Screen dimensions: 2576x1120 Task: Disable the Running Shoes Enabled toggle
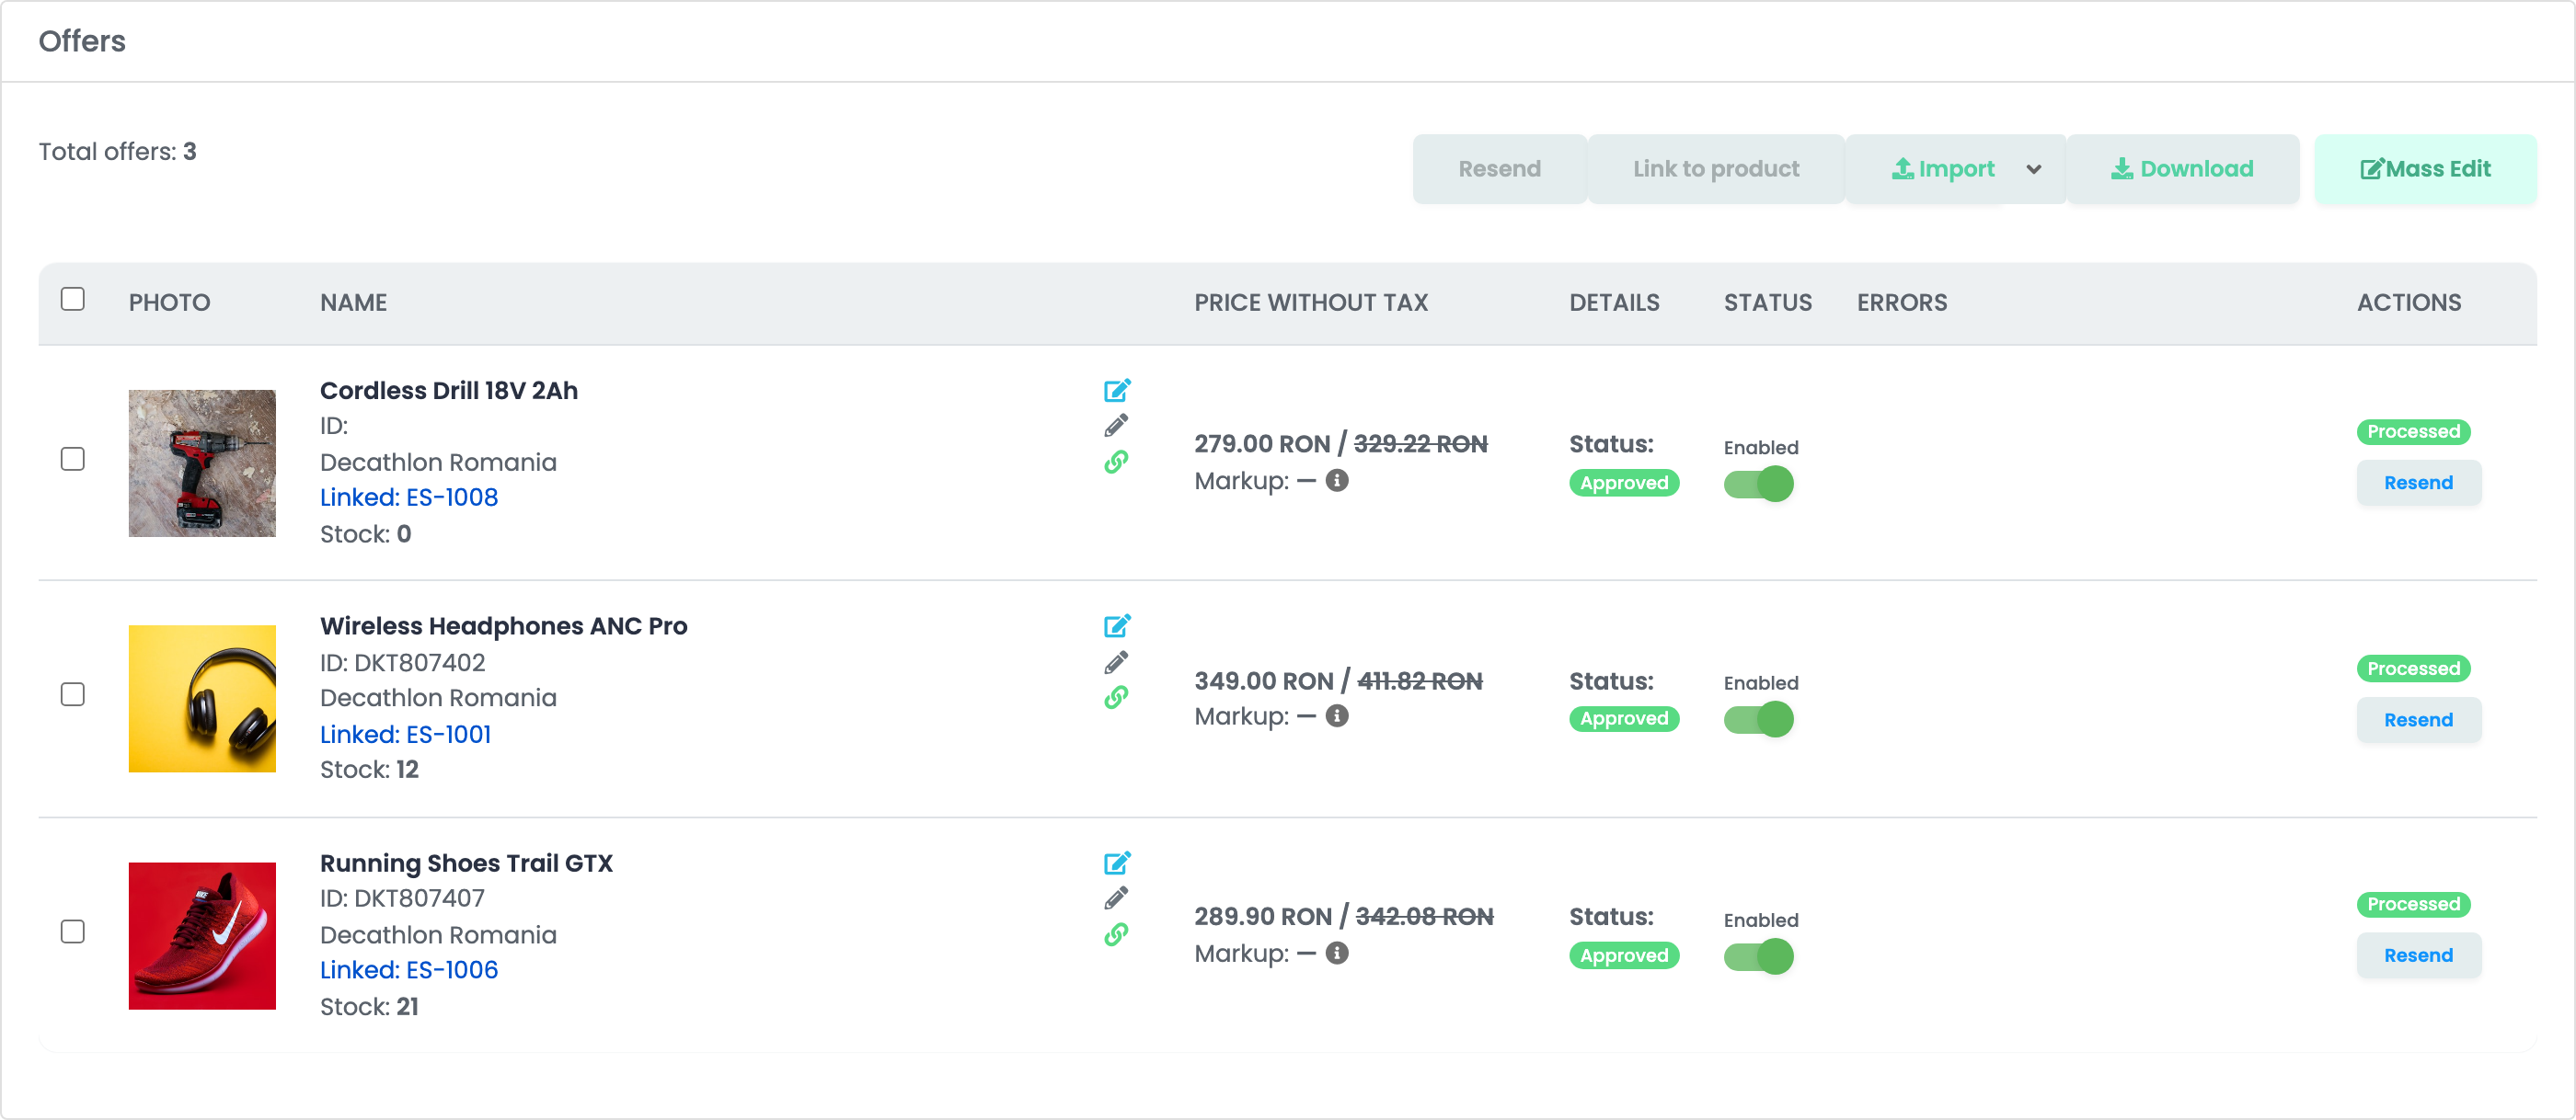click(1759, 956)
